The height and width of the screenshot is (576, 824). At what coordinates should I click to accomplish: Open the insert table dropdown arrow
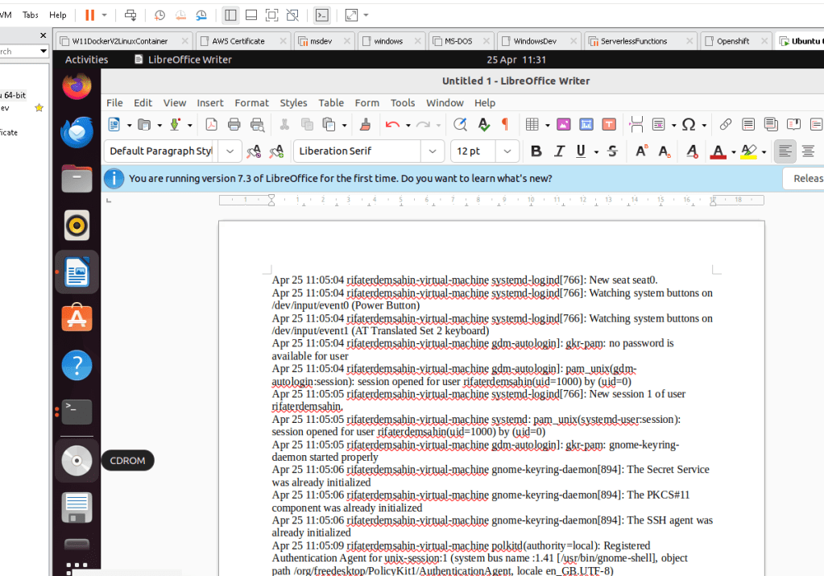[547, 125]
